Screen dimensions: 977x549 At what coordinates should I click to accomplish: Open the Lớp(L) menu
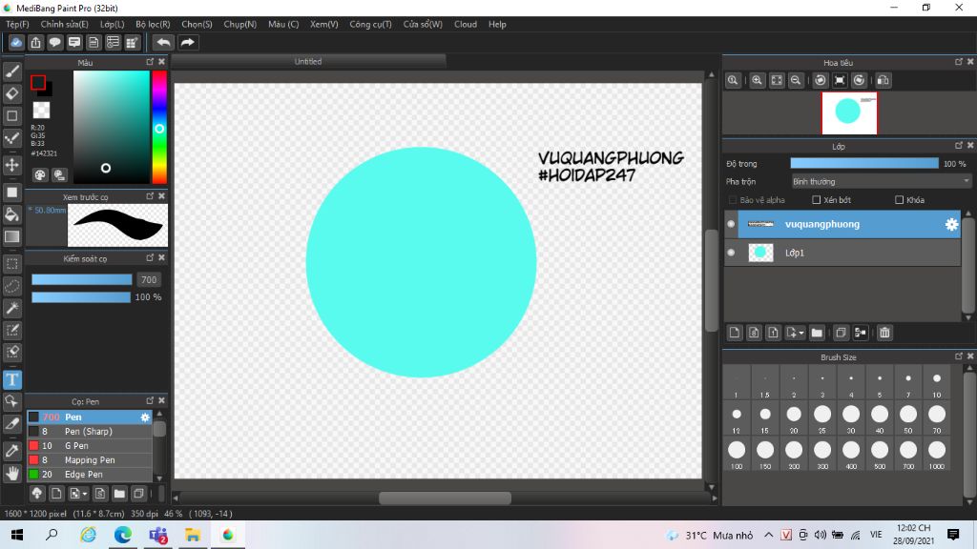pos(113,24)
